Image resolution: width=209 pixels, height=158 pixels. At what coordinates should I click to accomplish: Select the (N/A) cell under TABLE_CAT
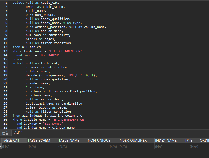pyautogui.click(x=14, y=146)
